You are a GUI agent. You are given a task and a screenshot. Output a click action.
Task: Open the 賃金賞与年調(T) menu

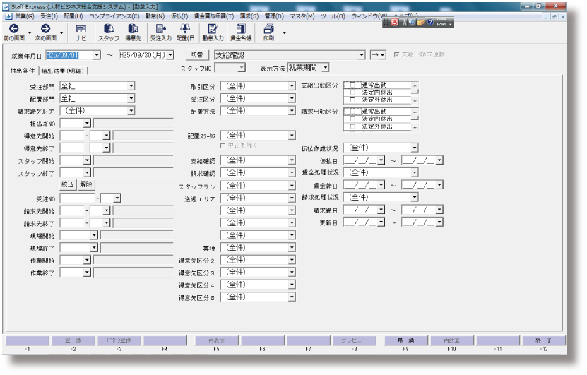pyautogui.click(x=214, y=16)
